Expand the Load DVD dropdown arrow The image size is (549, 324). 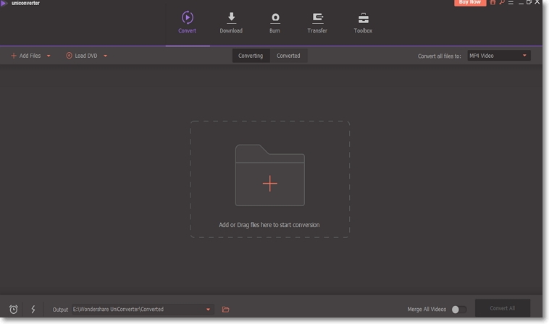point(105,56)
